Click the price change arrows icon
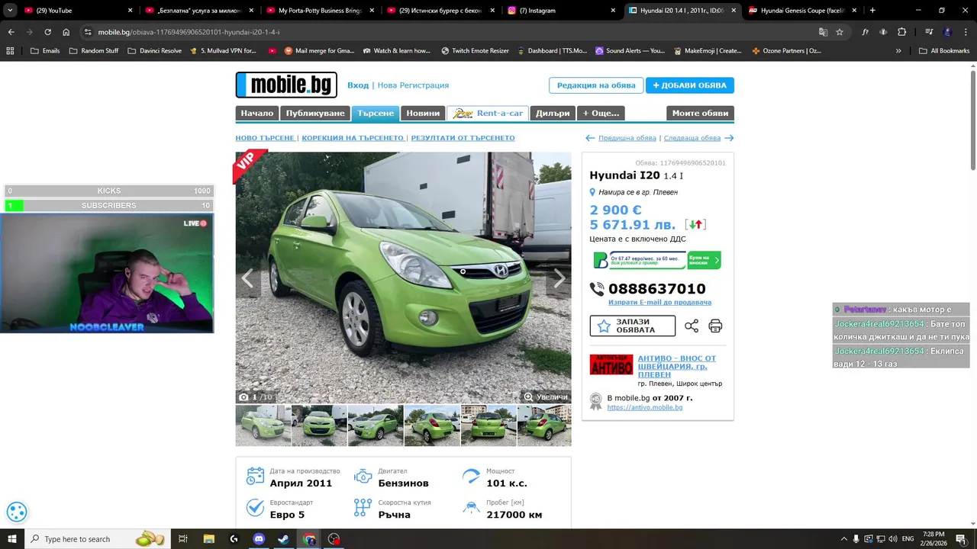Image resolution: width=977 pixels, height=549 pixels. [695, 224]
